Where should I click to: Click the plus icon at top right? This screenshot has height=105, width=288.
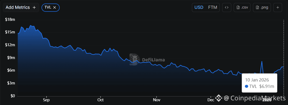pyautogui.click(x=278, y=7)
